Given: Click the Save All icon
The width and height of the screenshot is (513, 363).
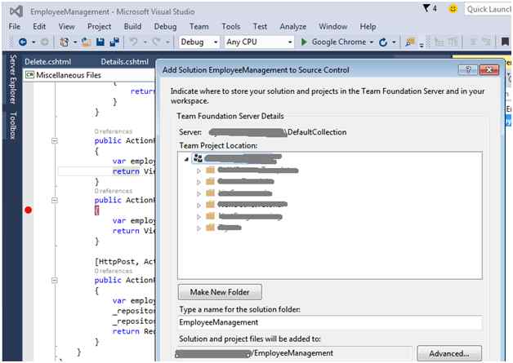Looking at the screenshot, I should point(114,42).
